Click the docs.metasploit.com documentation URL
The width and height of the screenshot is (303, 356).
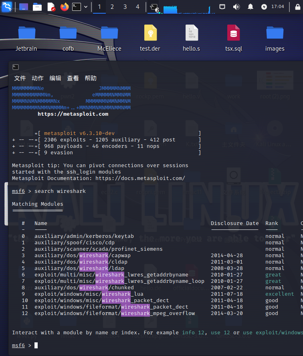coord(140,178)
